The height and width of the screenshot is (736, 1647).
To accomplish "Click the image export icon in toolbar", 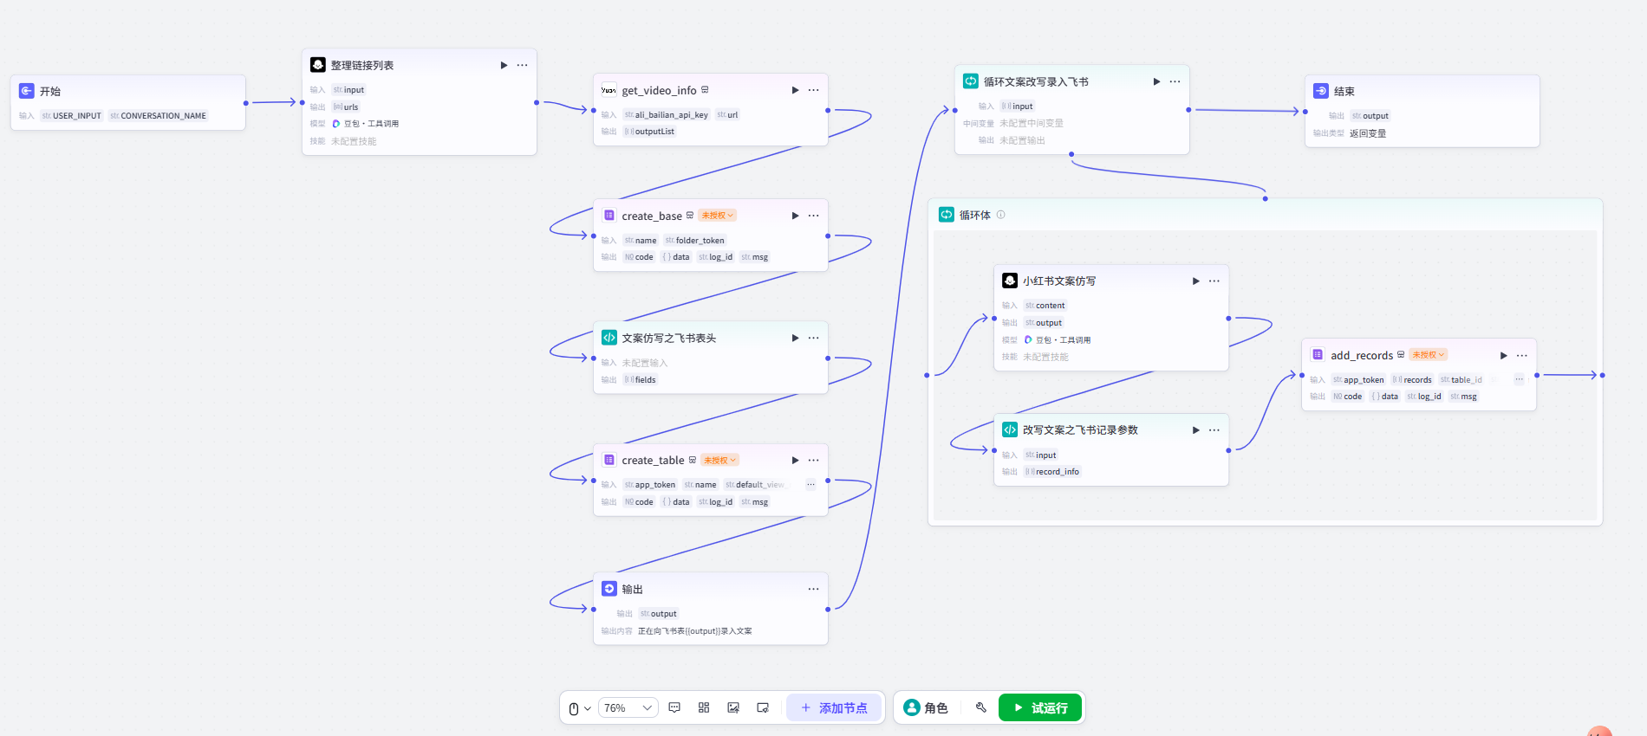I will click(733, 707).
